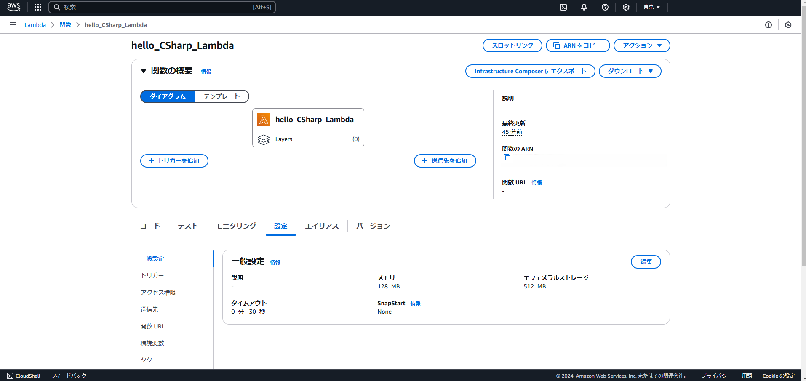The height and width of the screenshot is (381, 806).
Task: Click 情報 link next to 関数 URL
Action: click(x=537, y=182)
